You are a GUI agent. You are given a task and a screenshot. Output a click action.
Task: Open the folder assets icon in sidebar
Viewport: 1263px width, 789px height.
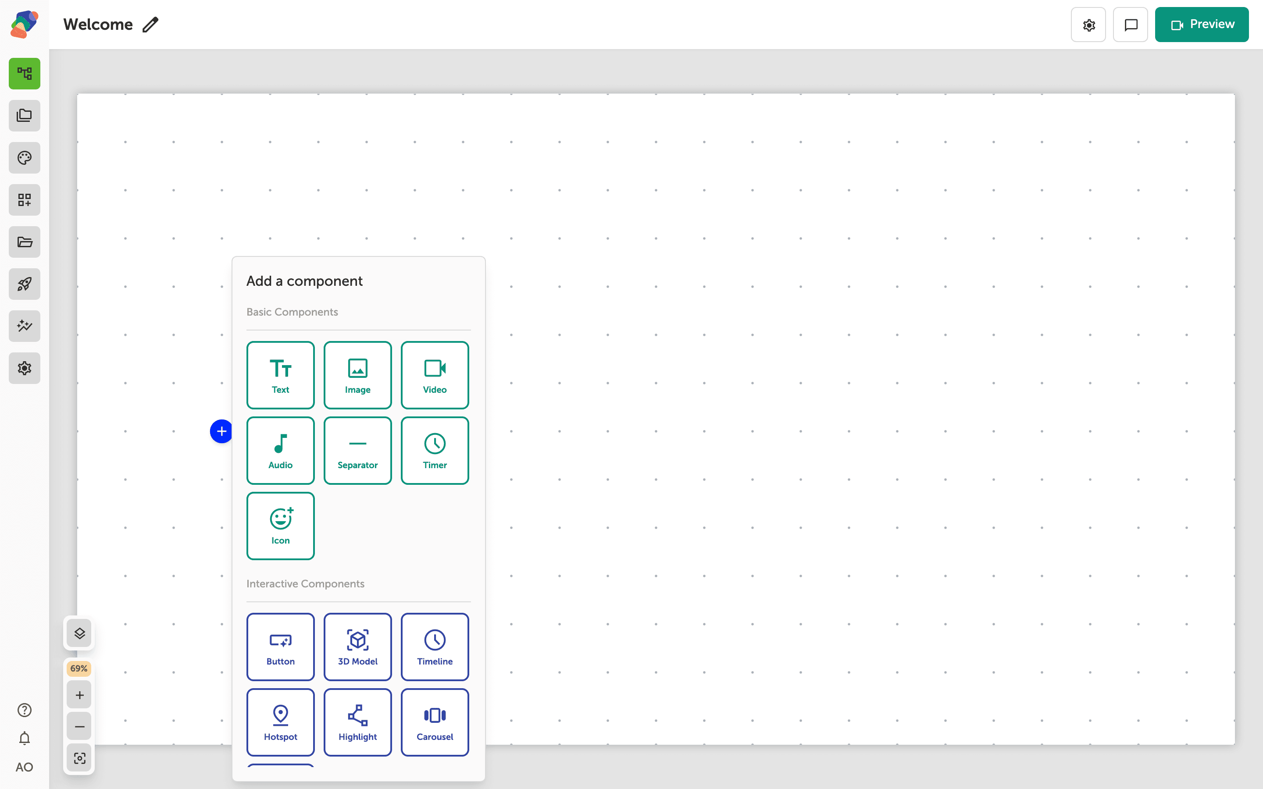click(x=25, y=242)
